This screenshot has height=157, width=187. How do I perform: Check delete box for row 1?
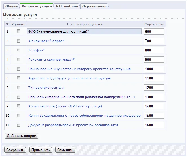click(18, 31)
